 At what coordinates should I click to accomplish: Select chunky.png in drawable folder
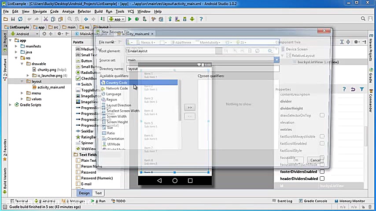coord(49,69)
